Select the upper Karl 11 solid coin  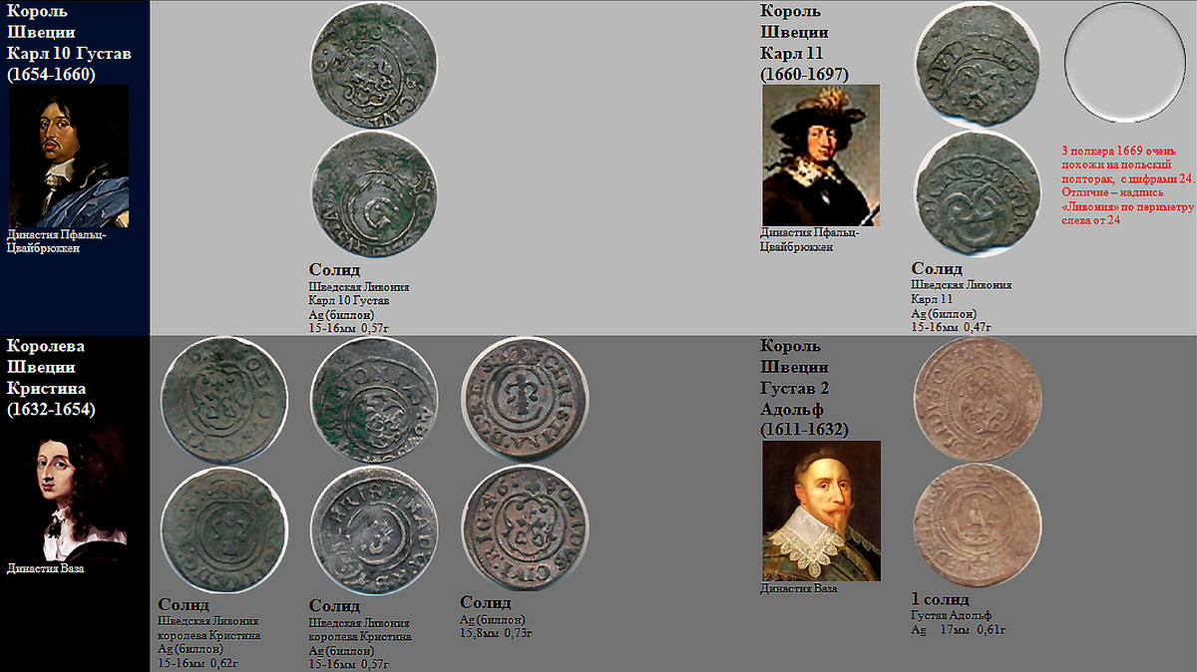(x=978, y=64)
